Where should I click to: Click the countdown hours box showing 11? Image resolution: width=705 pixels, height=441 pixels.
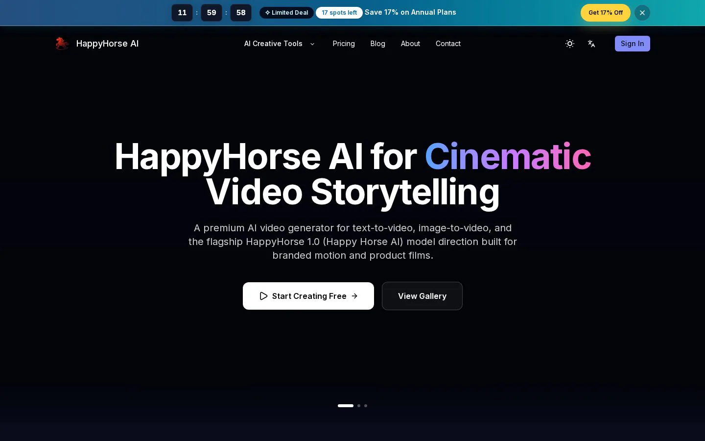182,13
